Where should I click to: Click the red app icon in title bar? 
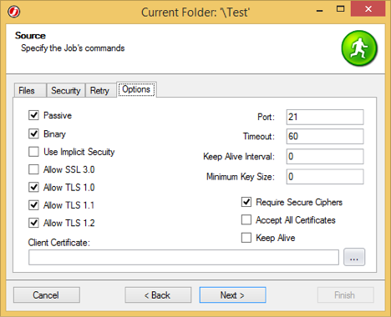(x=13, y=12)
